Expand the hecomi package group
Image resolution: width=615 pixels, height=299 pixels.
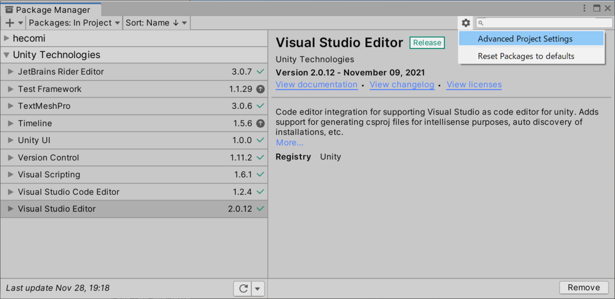[6, 38]
